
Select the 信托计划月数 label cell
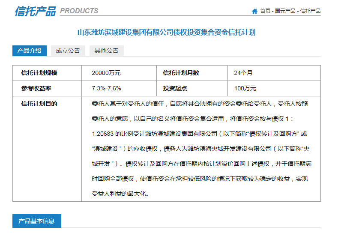(x=181, y=73)
